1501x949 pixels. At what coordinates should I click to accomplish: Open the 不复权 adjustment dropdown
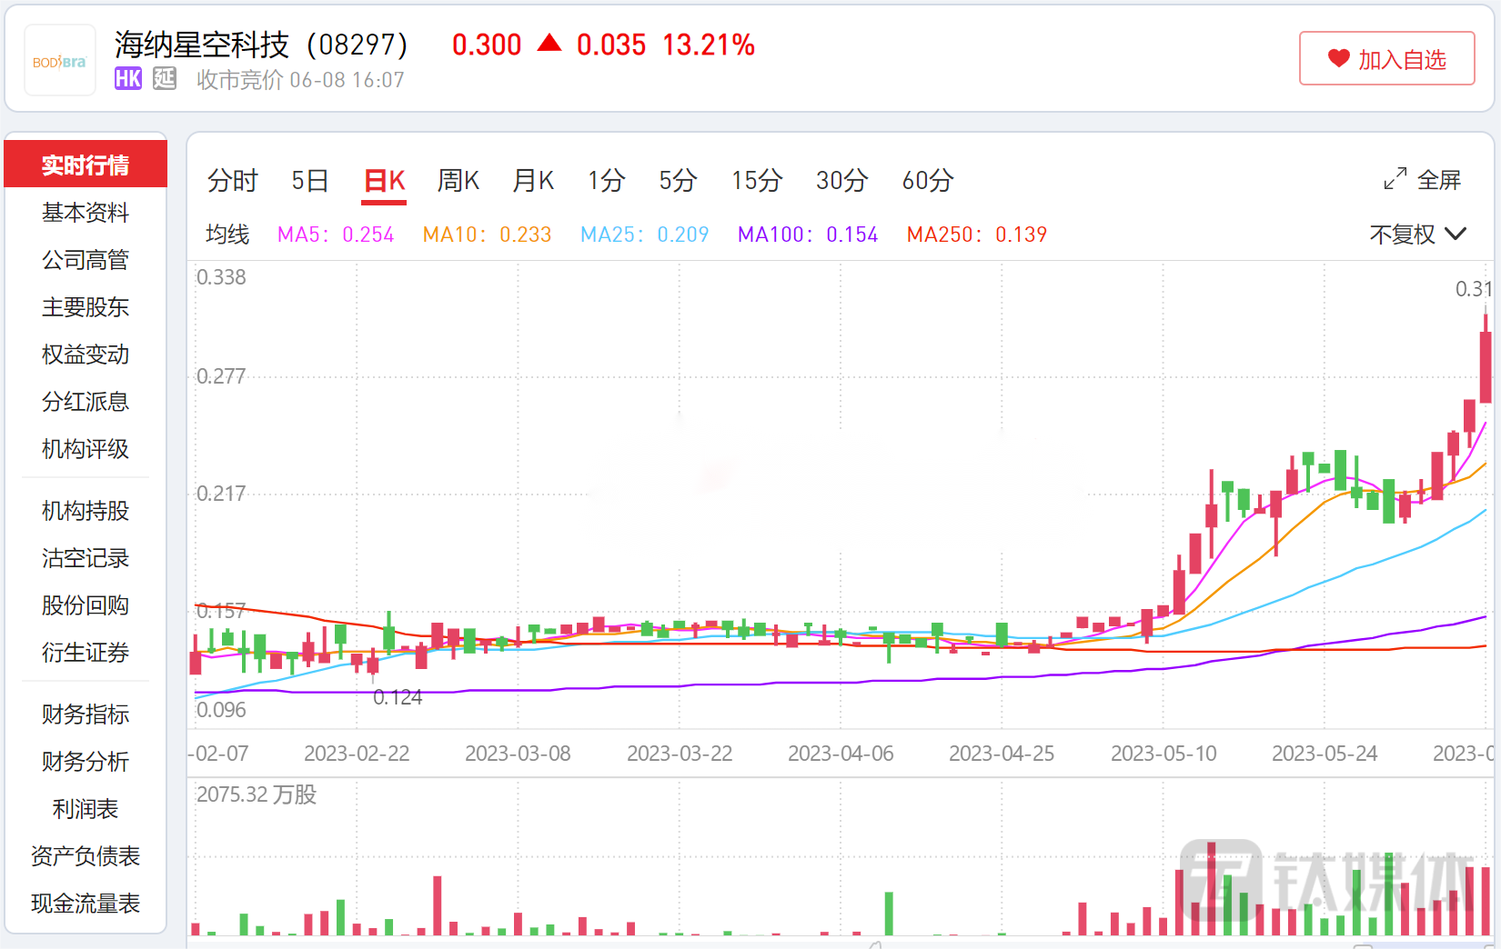(1417, 235)
